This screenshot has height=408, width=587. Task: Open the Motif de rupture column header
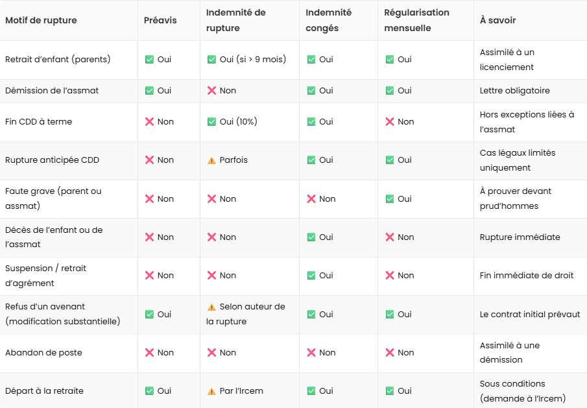(x=41, y=19)
